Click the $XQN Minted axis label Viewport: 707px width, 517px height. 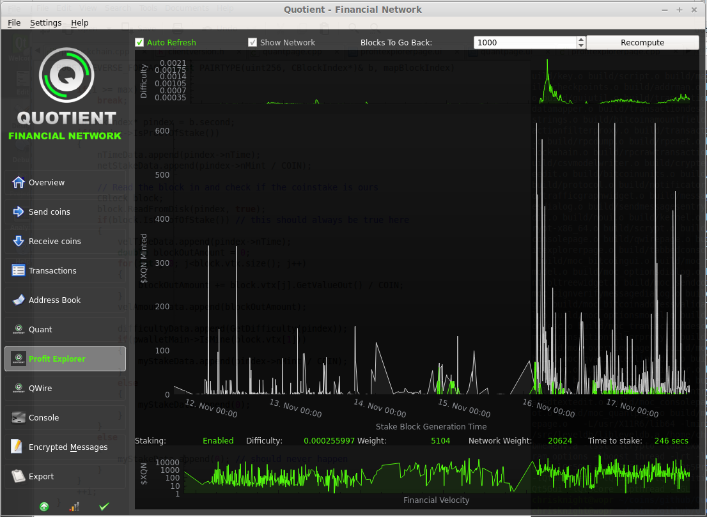coord(144,259)
